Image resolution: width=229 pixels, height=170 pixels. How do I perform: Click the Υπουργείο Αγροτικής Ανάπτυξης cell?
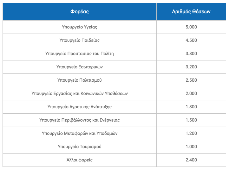coord(79,107)
